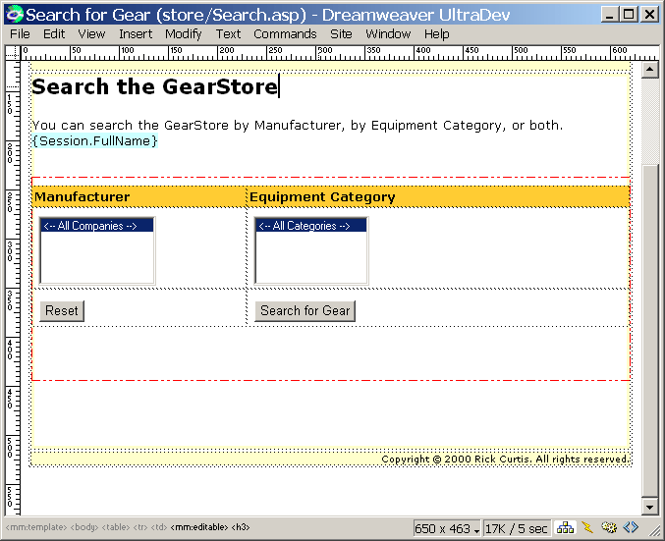This screenshot has height=541, width=665.
Task: Open the Commands menu
Action: 285,33
